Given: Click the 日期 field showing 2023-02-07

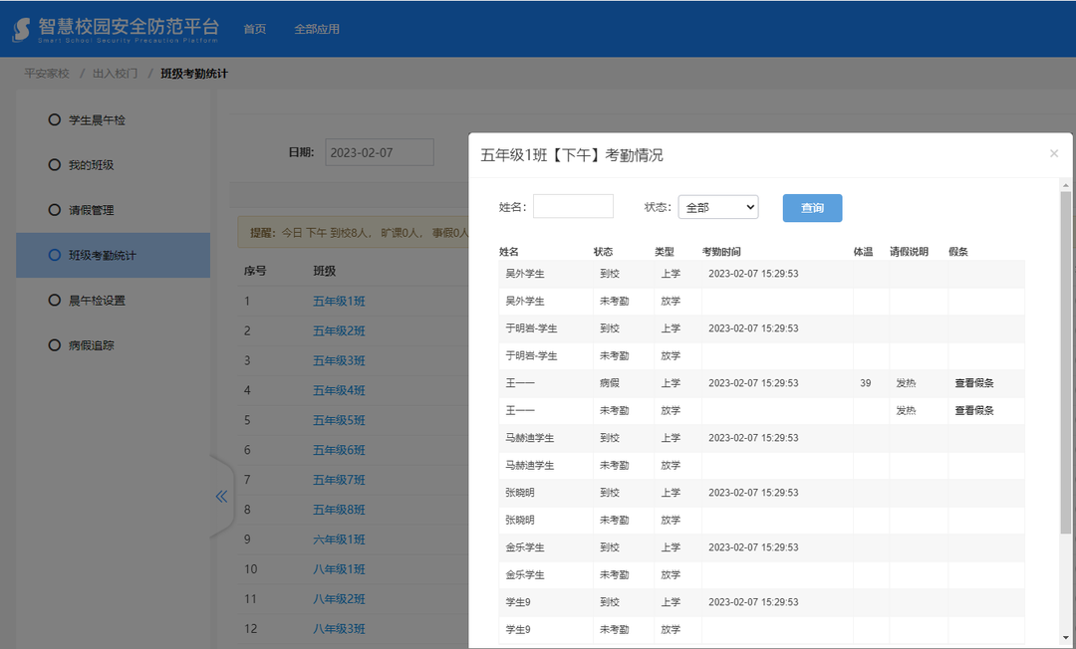Looking at the screenshot, I should click(380, 152).
